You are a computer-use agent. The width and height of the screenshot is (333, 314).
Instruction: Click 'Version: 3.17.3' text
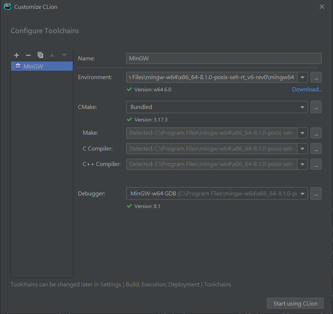click(x=151, y=120)
